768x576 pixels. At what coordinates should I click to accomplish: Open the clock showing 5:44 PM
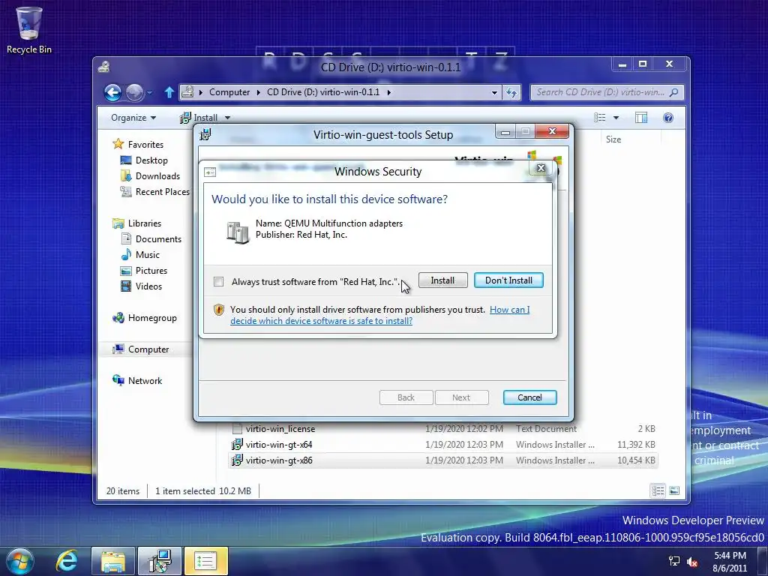[x=730, y=562]
